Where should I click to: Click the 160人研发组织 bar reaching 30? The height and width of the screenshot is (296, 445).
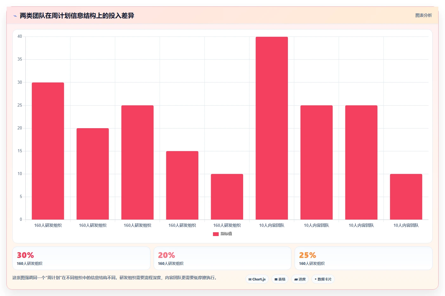(x=48, y=151)
